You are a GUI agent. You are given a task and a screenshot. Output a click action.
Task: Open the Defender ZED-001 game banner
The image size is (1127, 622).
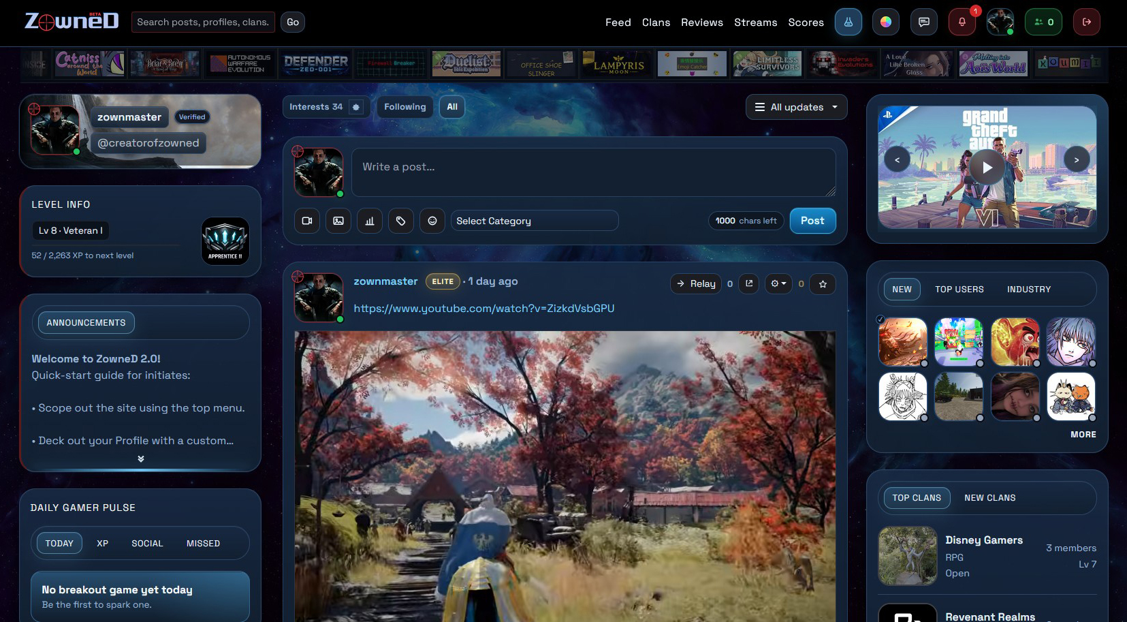click(x=316, y=64)
